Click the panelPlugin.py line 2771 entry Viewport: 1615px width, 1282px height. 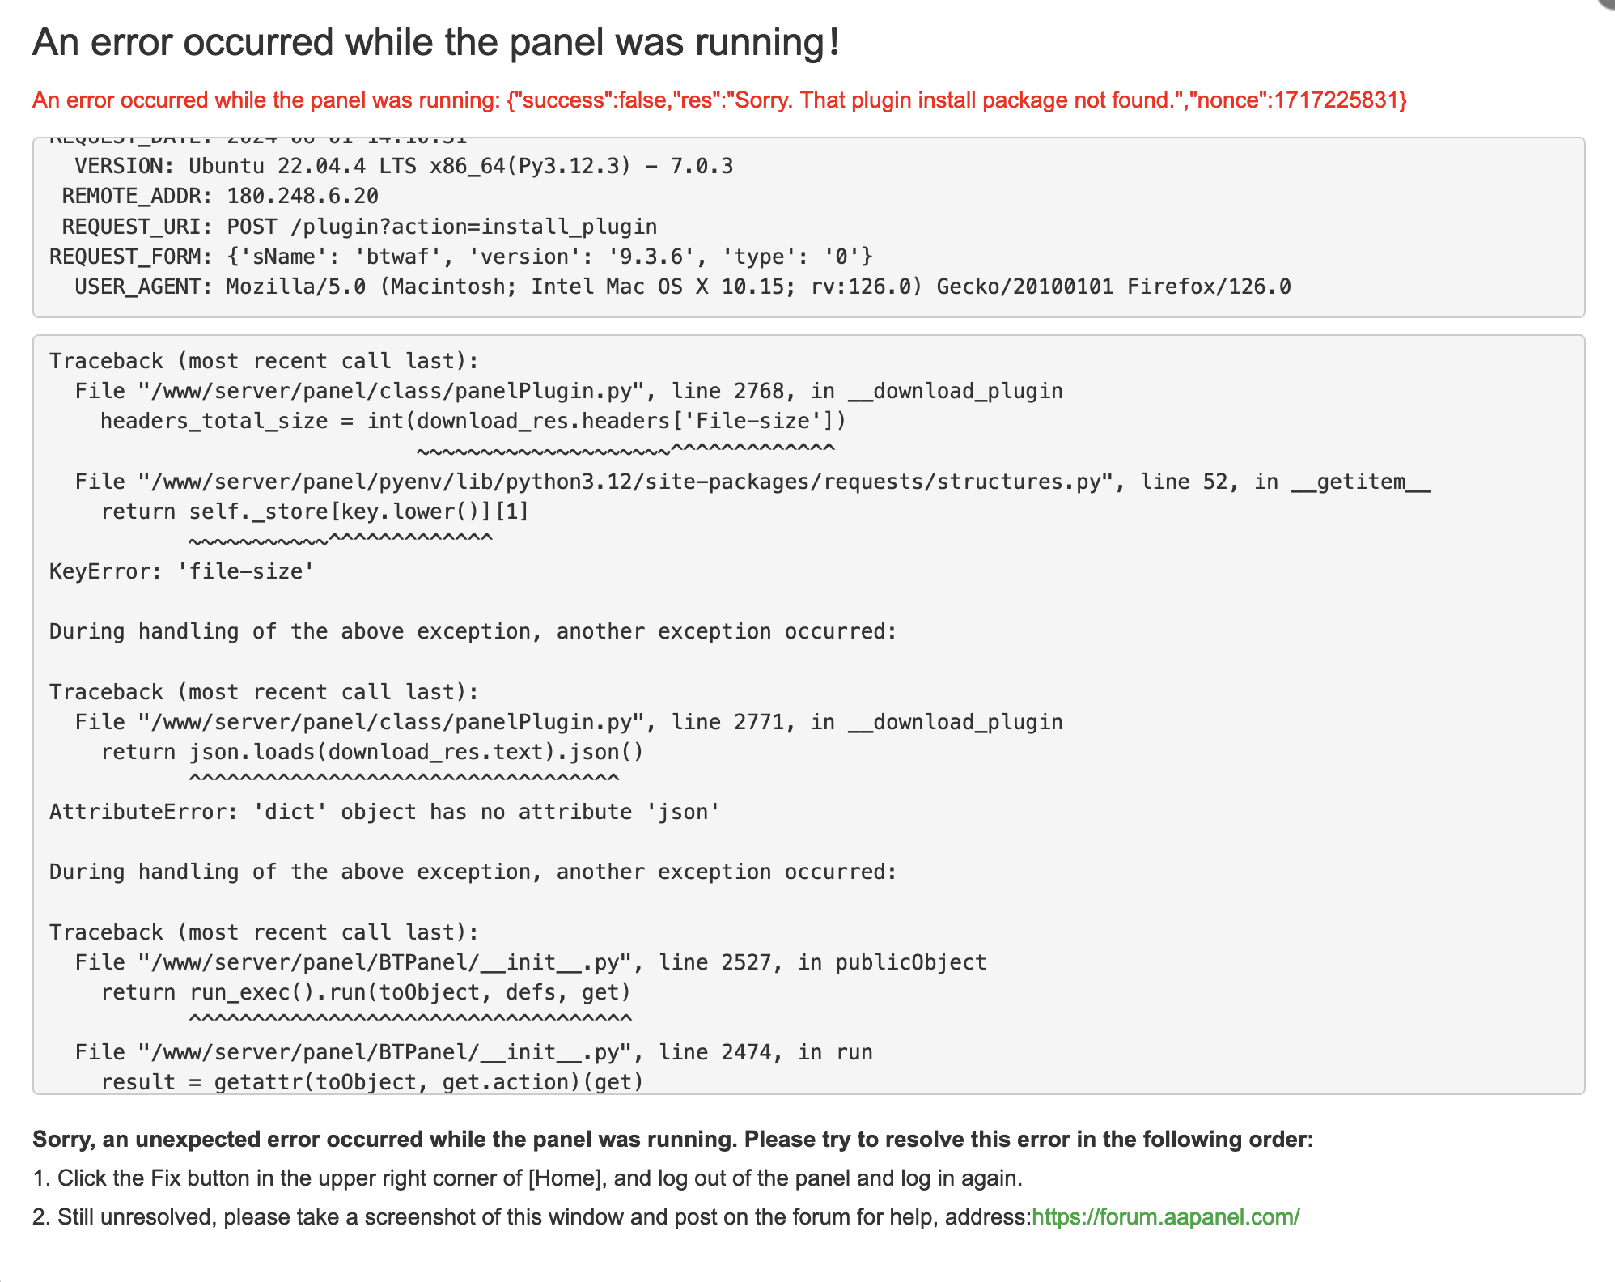[x=568, y=723]
